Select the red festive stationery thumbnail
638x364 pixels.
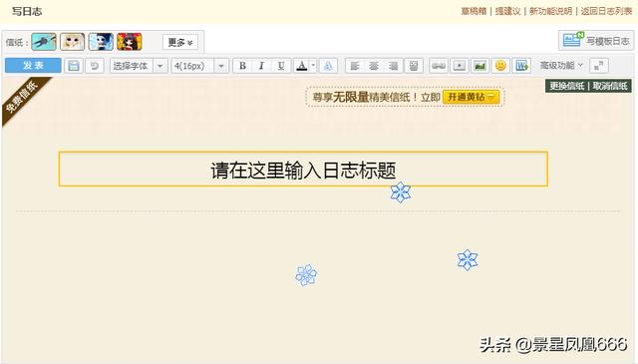click(130, 42)
